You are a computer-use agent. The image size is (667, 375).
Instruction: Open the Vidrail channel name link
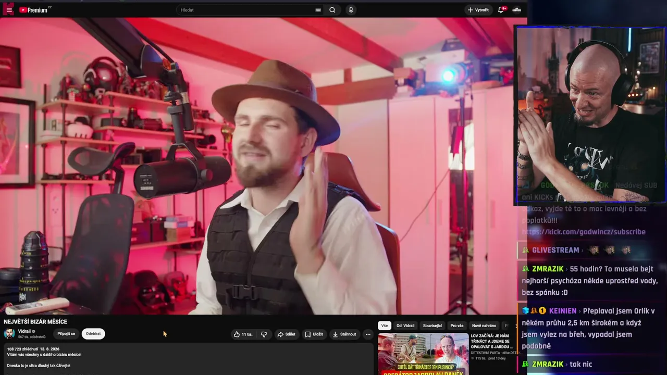tap(24, 331)
